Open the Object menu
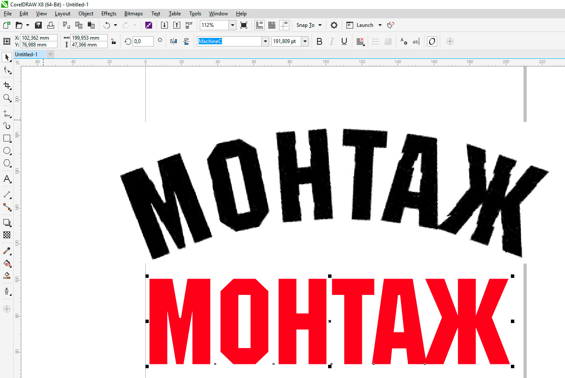Image resolution: width=565 pixels, height=378 pixels. 86,14
